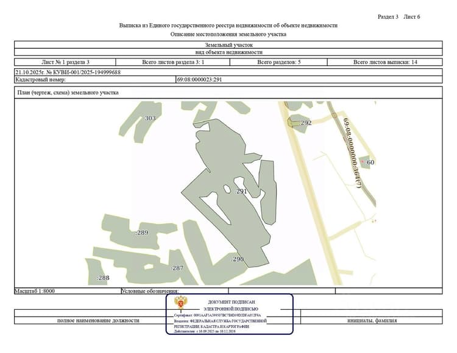Viewport: 457px width, 353px height.
Task: Click Условные обозначения cell
Action: pos(175,291)
